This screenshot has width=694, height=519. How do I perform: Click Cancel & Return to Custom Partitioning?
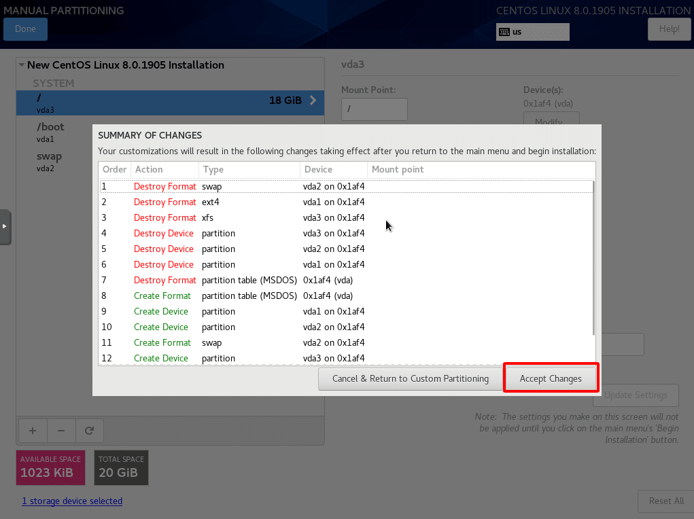click(411, 378)
